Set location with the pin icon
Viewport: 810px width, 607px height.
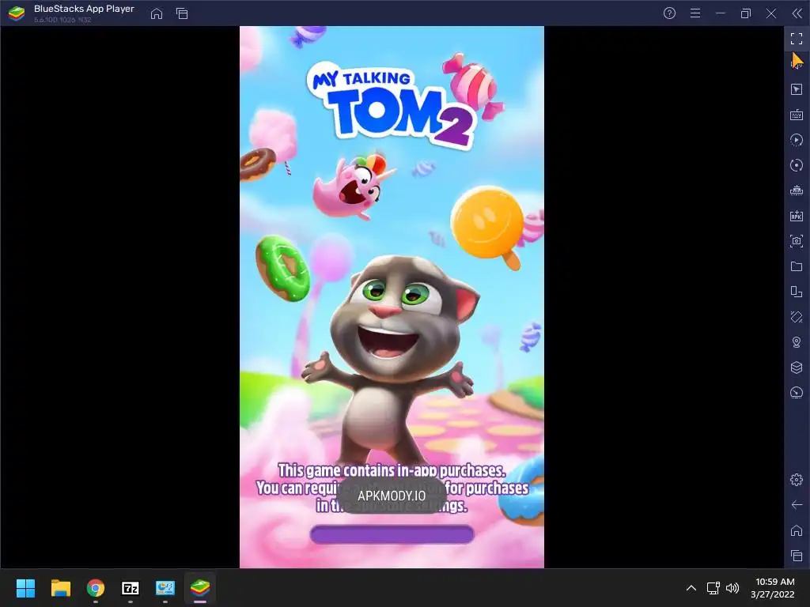point(797,342)
